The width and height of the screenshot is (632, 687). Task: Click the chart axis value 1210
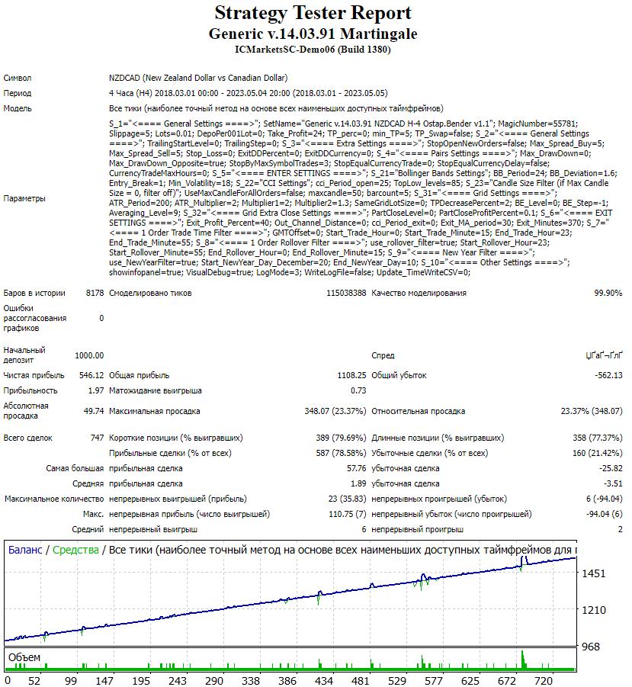(593, 610)
